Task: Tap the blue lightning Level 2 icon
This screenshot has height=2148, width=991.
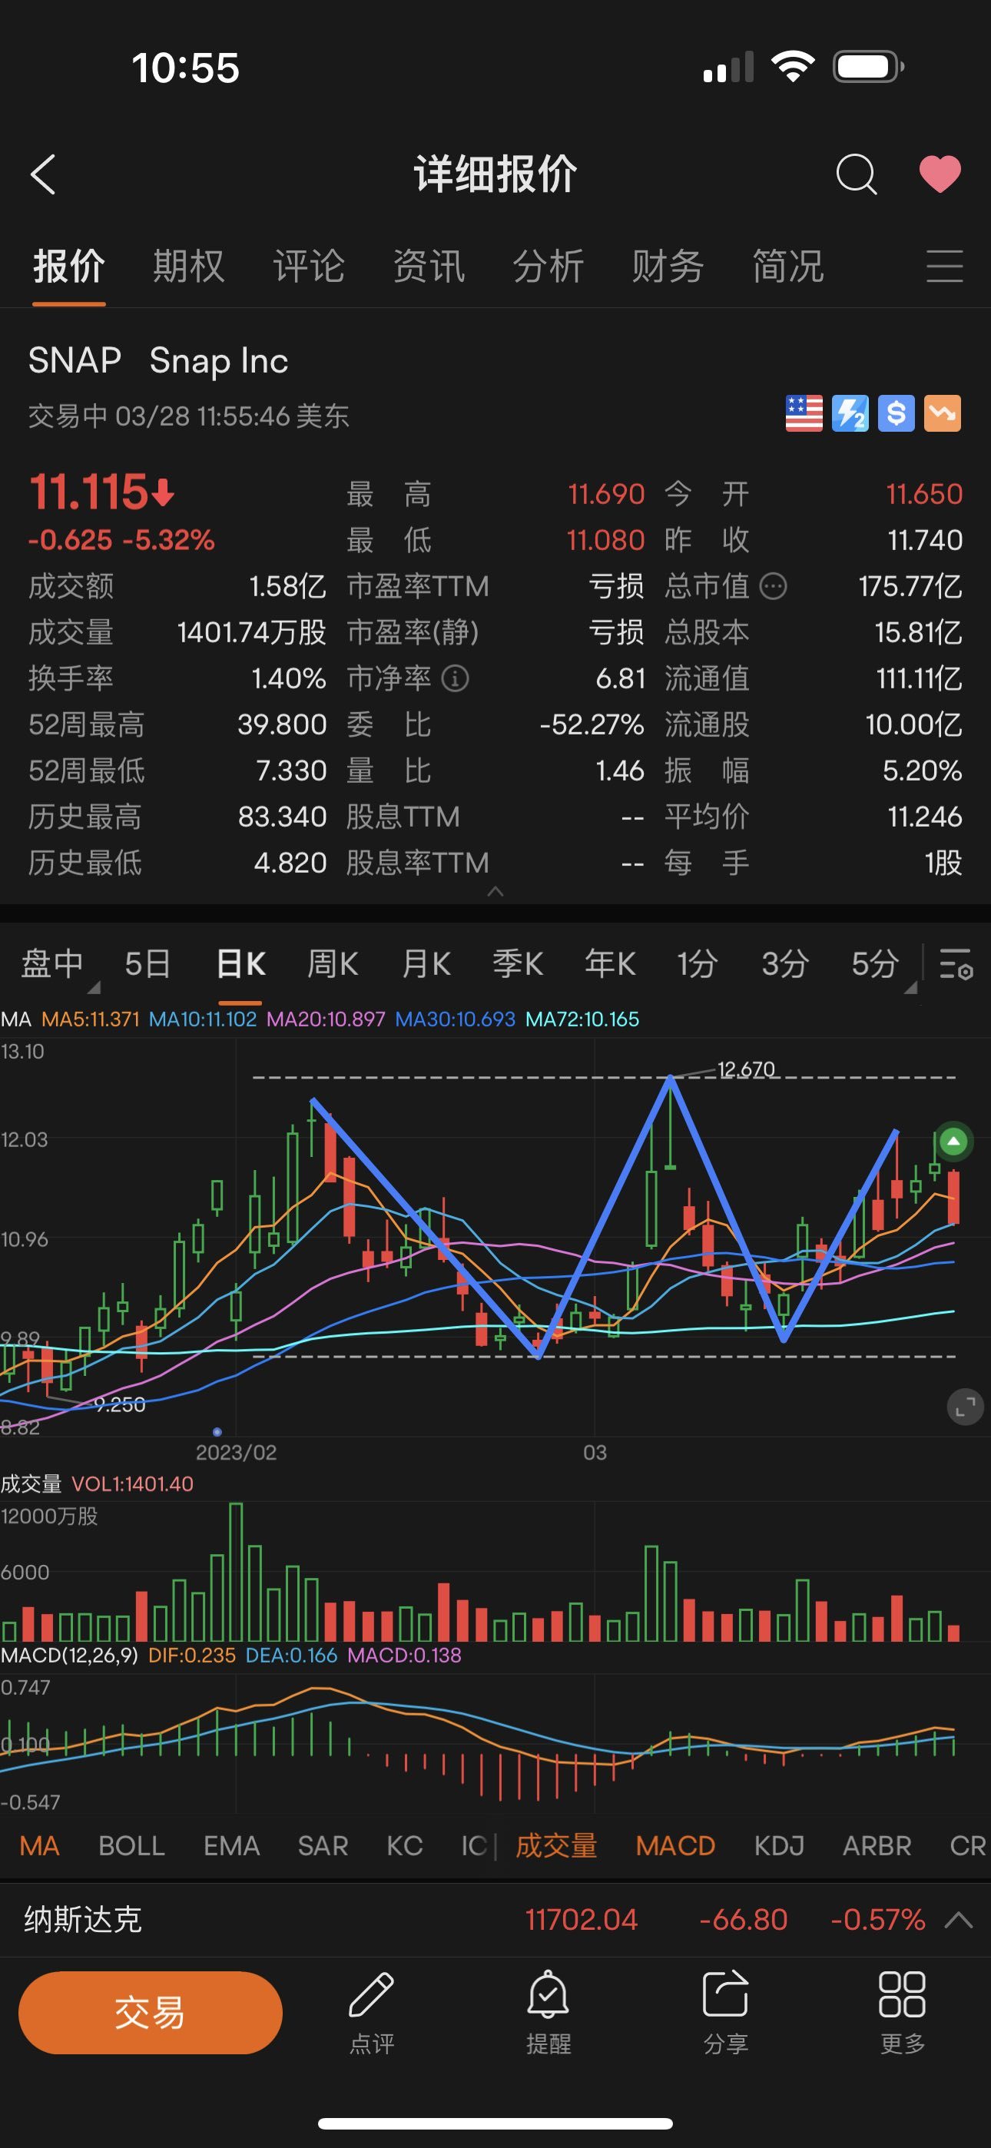Action: 850,413
